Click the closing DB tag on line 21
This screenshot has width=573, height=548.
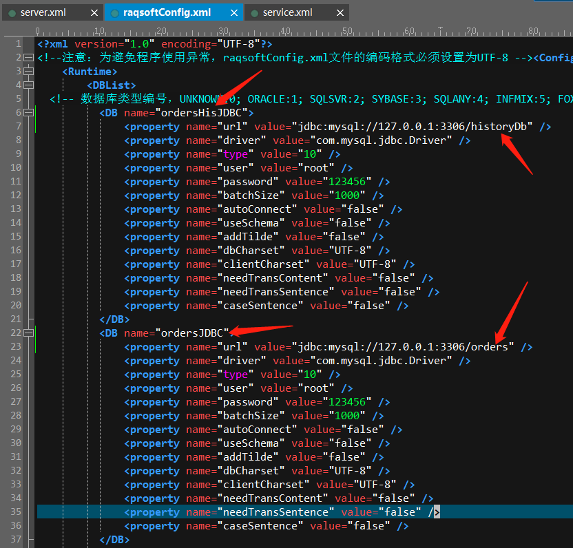[114, 319]
